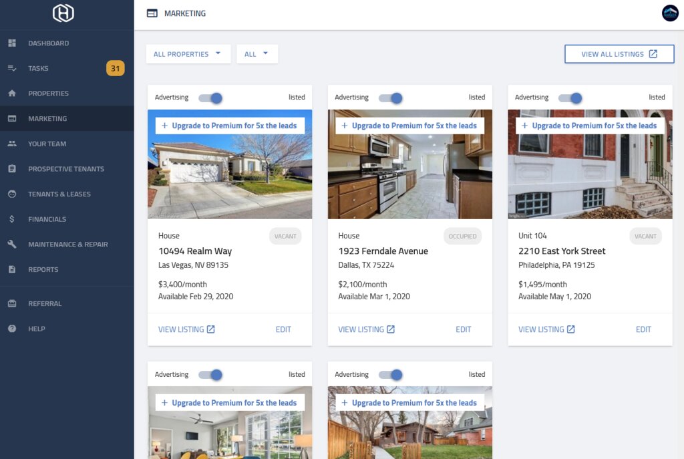This screenshot has width=684, height=459.
Task: Click Upgrade to Premium on Ferndale Avenue card
Action: click(x=410, y=126)
